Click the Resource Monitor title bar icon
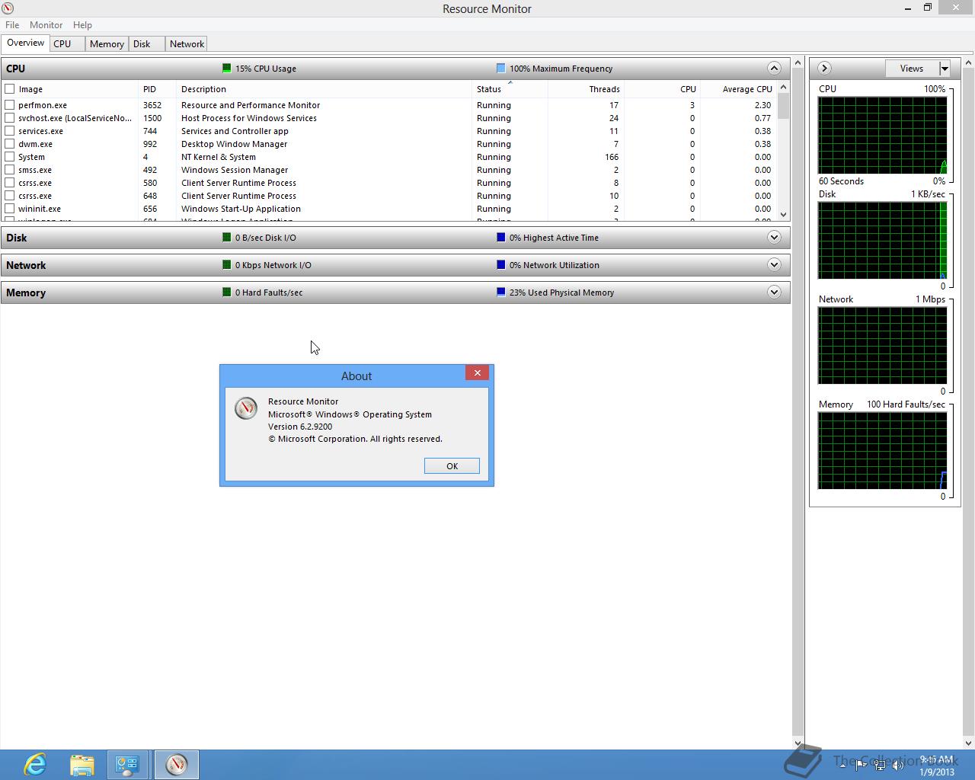 [7, 8]
